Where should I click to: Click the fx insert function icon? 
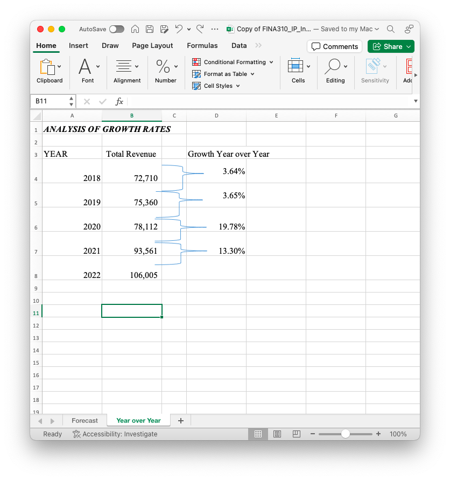pyautogui.click(x=119, y=102)
